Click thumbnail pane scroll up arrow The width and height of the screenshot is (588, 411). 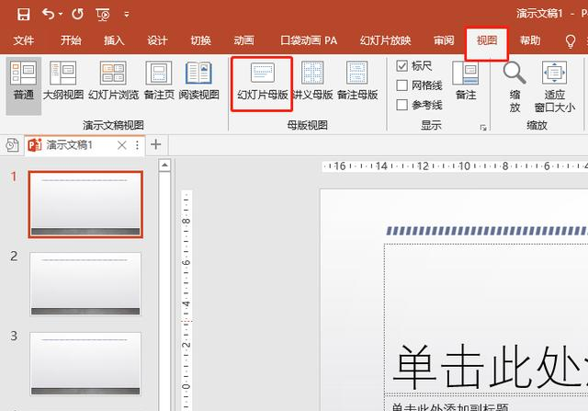(x=164, y=166)
